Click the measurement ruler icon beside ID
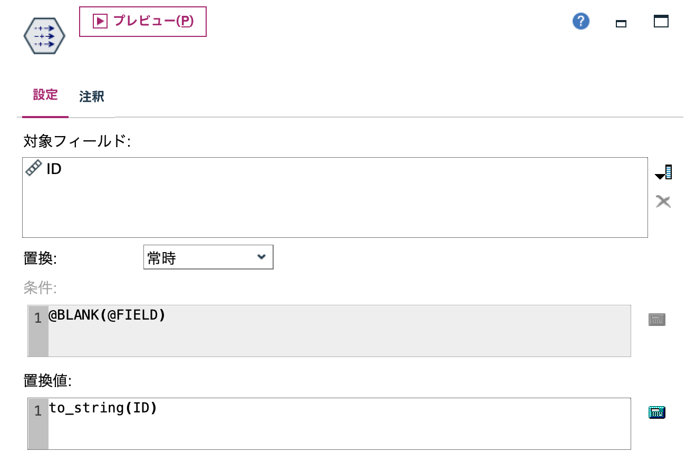The image size is (696, 462). click(x=33, y=168)
